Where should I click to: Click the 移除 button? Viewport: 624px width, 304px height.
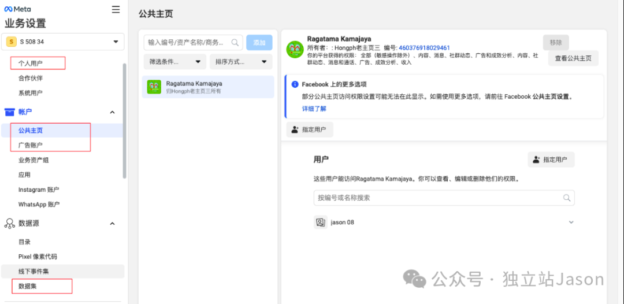click(x=556, y=42)
